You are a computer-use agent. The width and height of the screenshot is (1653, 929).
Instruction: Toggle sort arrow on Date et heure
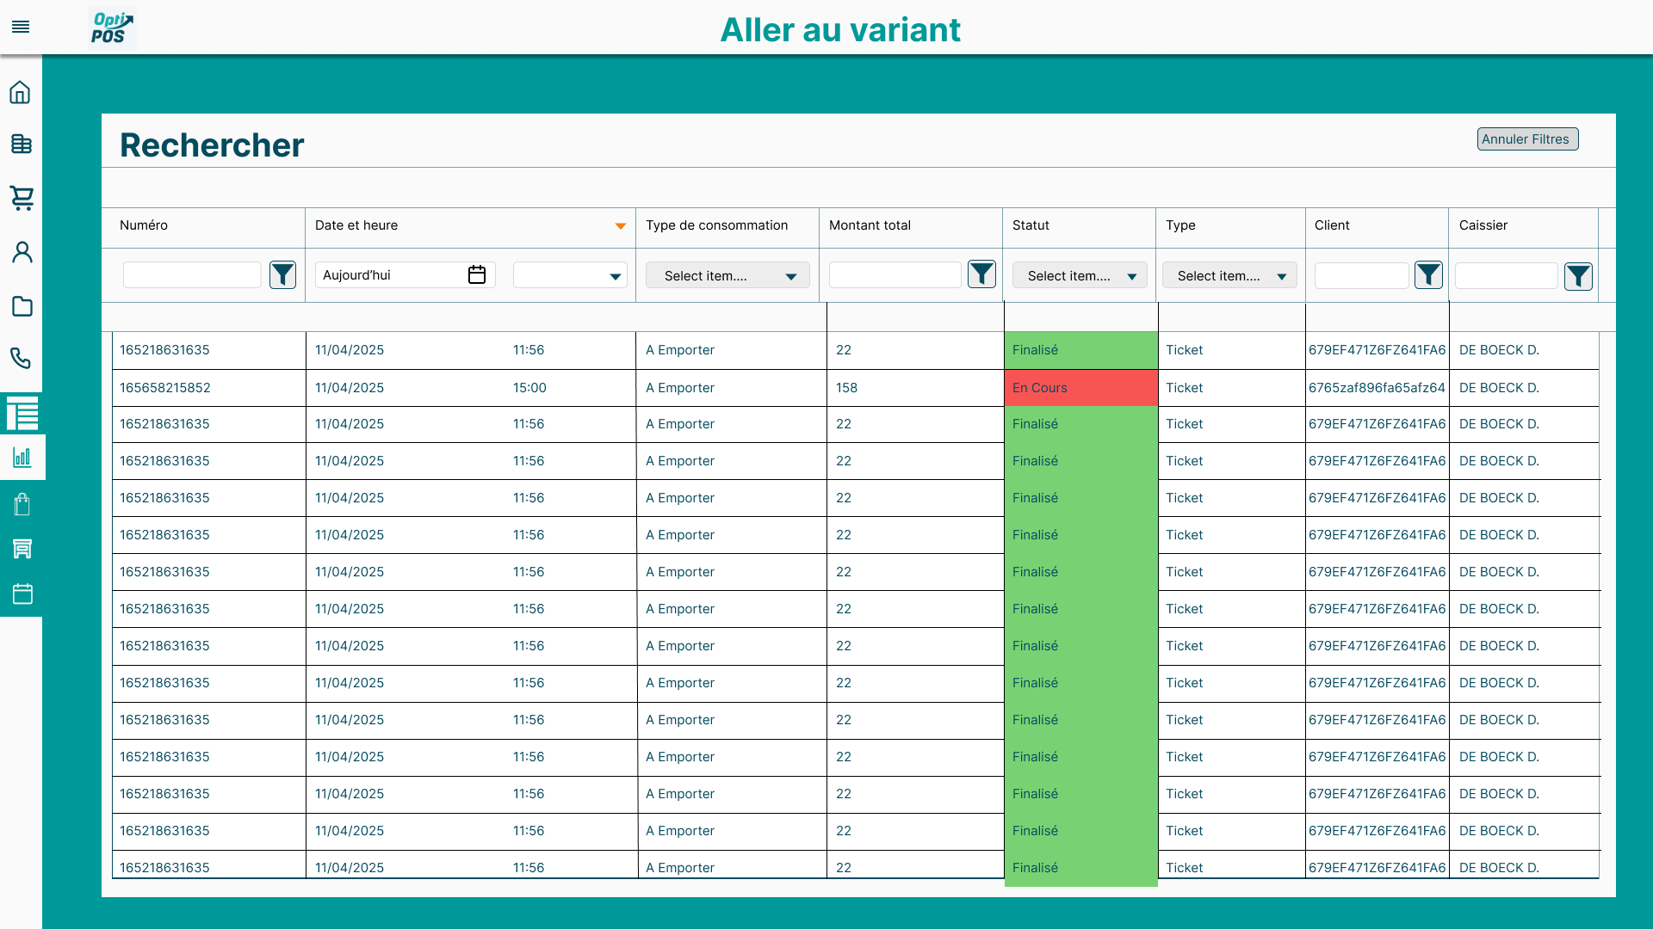pyautogui.click(x=620, y=226)
